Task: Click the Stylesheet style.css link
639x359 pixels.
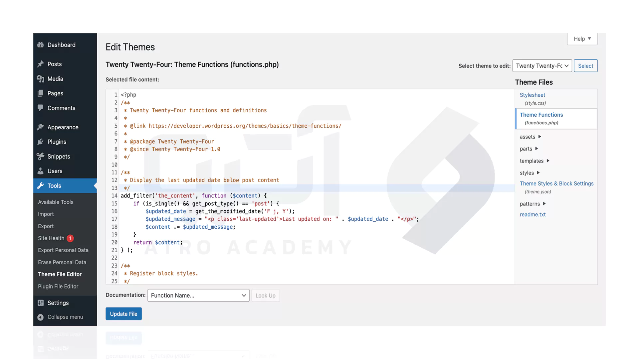Action: [532, 99]
